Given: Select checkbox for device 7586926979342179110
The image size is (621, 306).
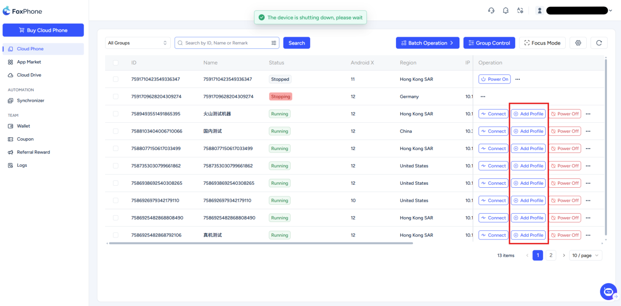Looking at the screenshot, I should 115,200.
